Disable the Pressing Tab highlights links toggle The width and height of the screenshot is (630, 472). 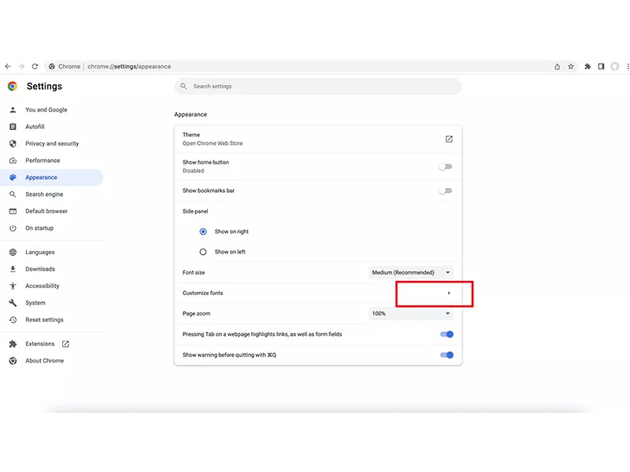tap(447, 334)
